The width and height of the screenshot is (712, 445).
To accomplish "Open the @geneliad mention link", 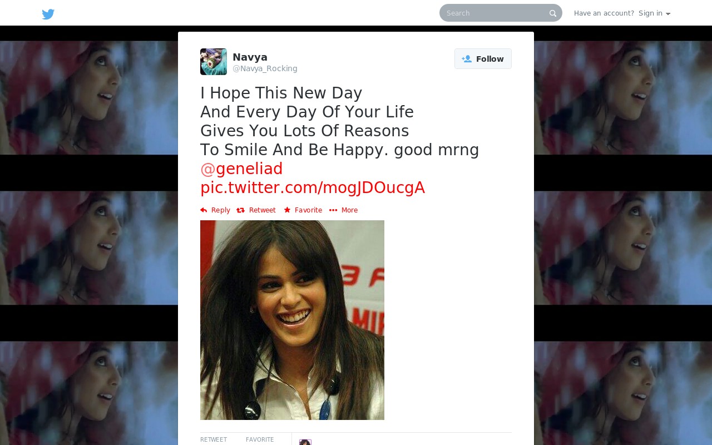I will 241,169.
